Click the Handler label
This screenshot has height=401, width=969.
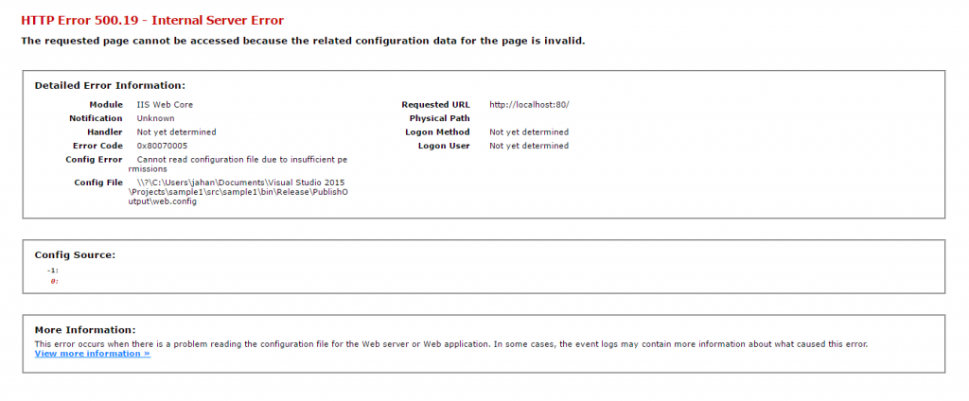(104, 132)
